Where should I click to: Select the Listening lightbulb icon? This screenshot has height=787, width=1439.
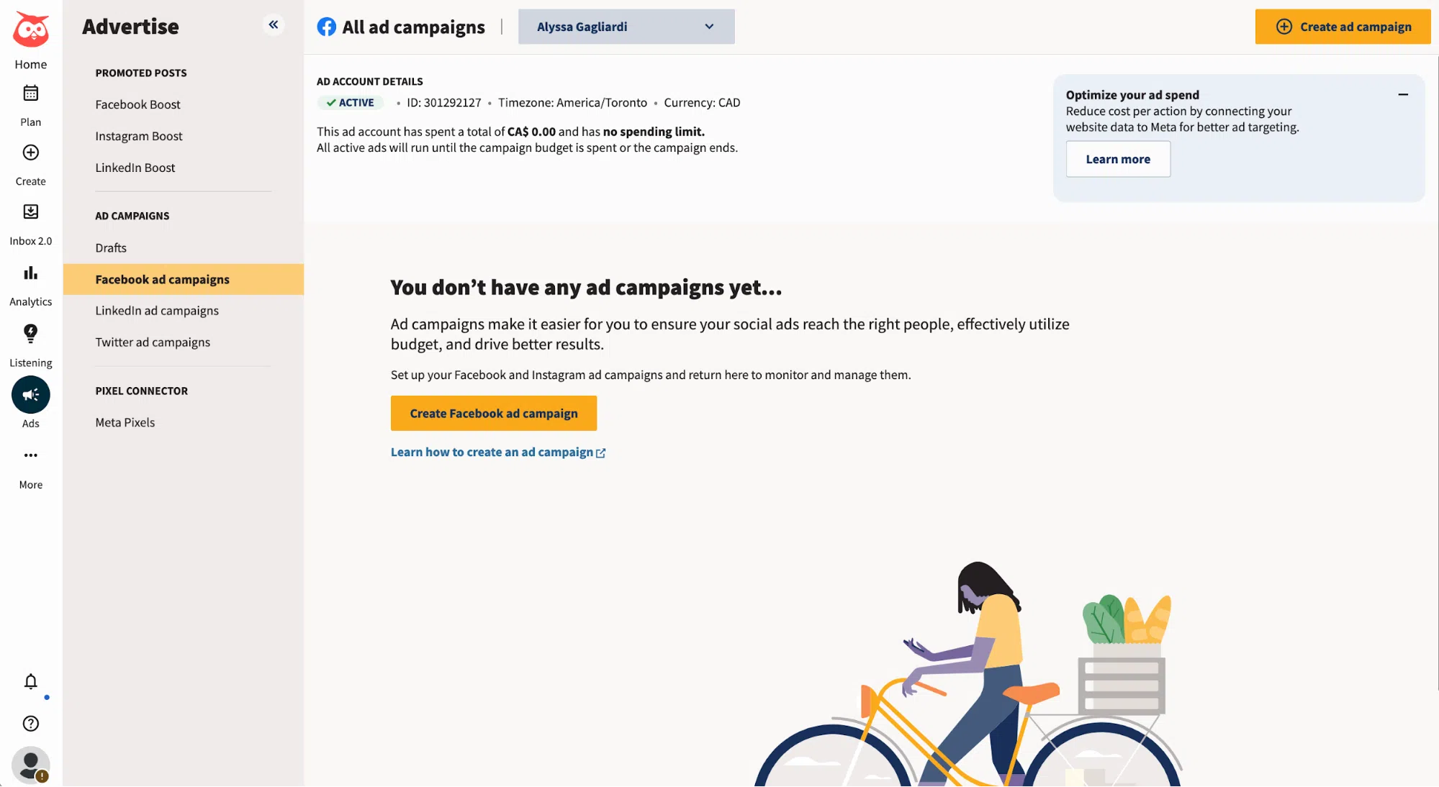click(30, 334)
